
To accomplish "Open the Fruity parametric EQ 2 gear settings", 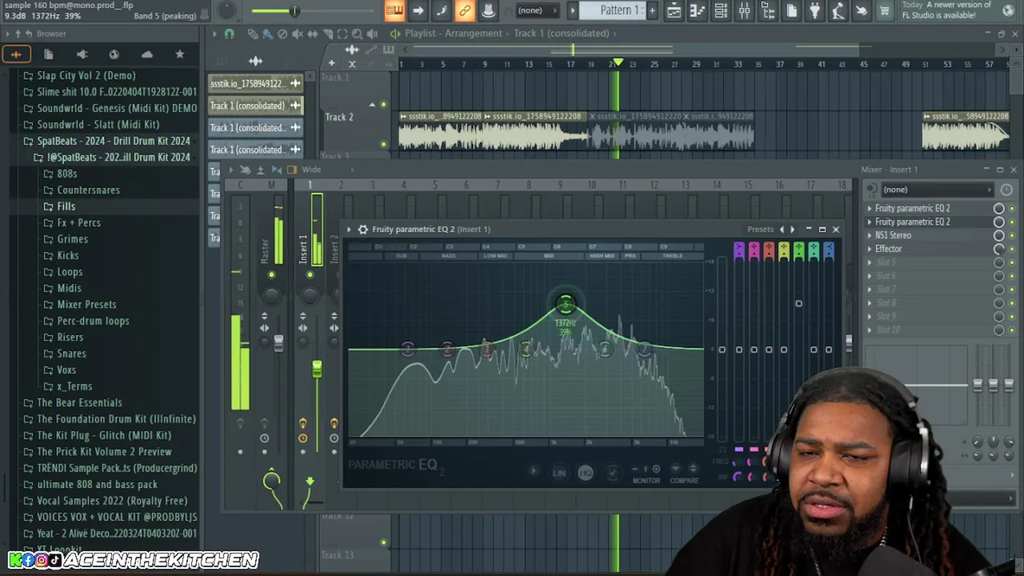I will tap(362, 230).
